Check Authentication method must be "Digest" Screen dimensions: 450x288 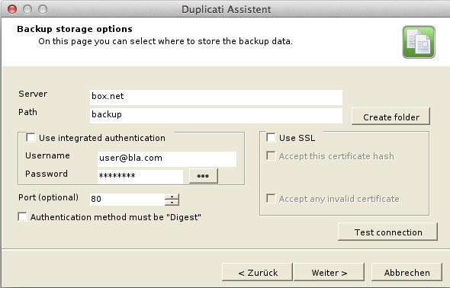(x=22, y=216)
